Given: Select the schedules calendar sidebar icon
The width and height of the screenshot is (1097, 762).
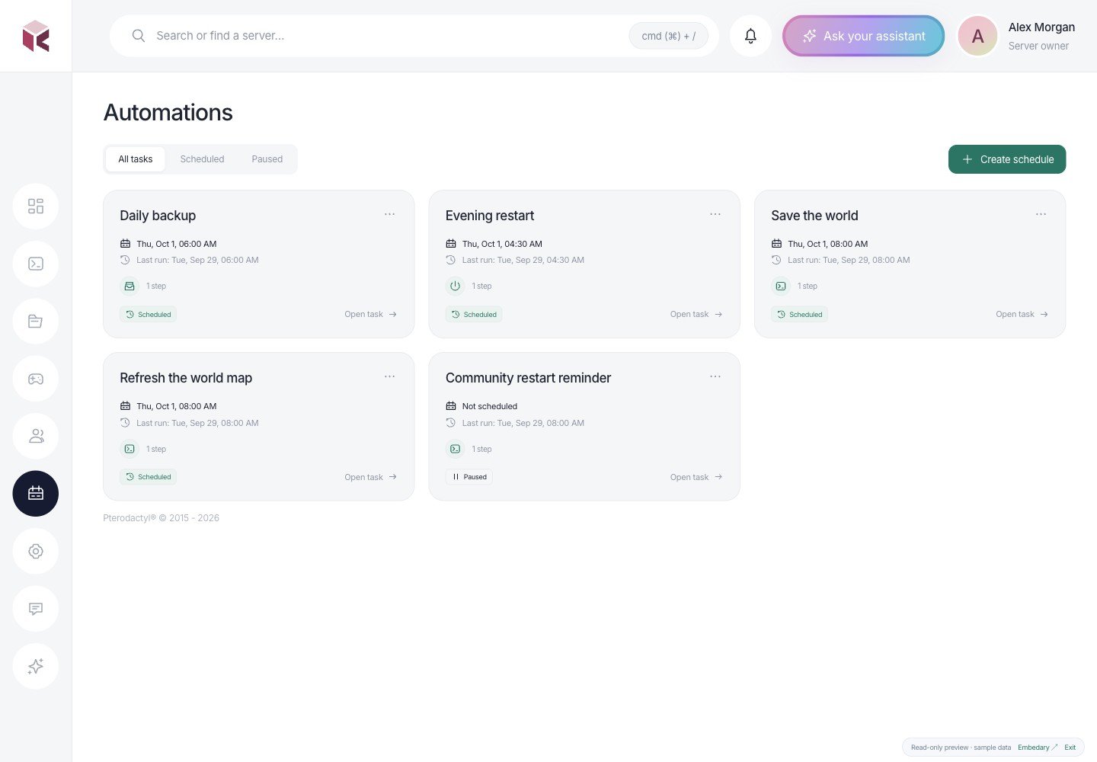Looking at the screenshot, I should point(36,494).
